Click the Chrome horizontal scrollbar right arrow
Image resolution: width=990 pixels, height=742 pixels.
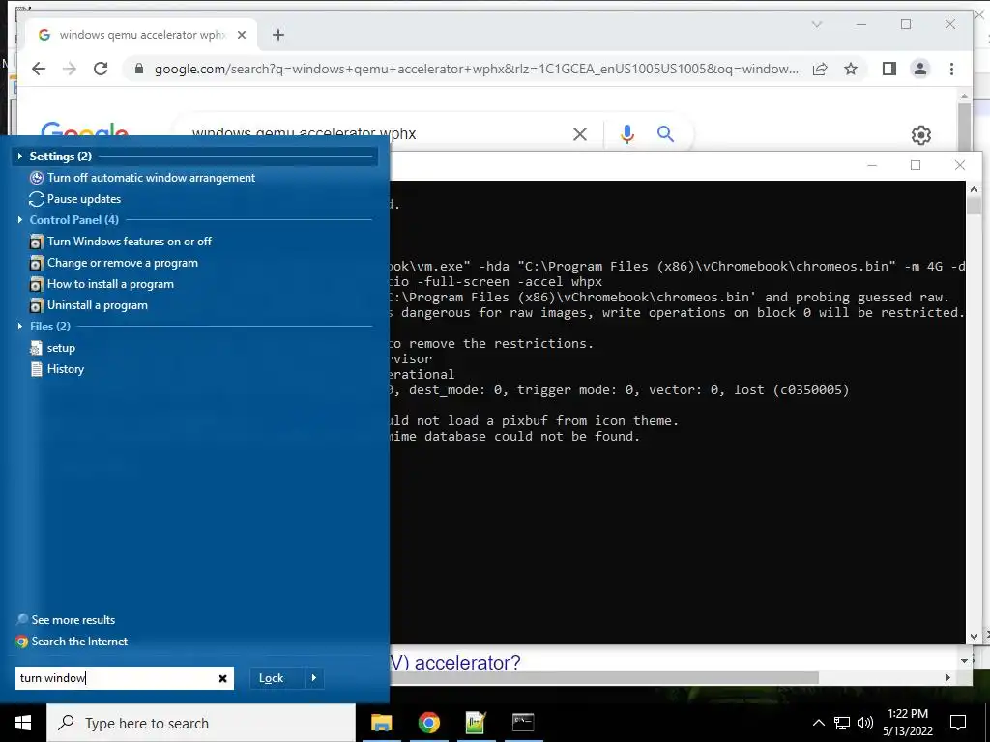(947, 677)
